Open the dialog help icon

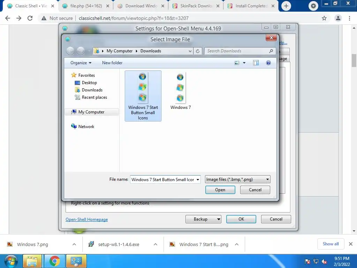click(x=268, y=63)
